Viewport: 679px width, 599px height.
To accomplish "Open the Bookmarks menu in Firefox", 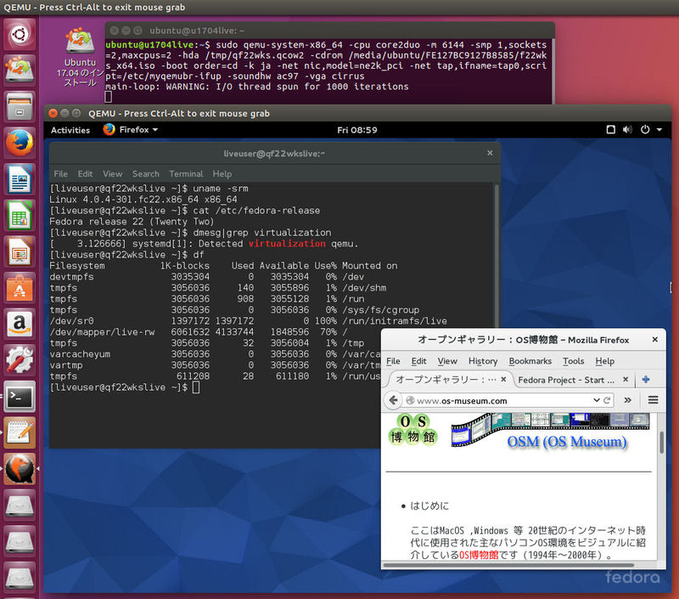I will click(x=530, y=361).
